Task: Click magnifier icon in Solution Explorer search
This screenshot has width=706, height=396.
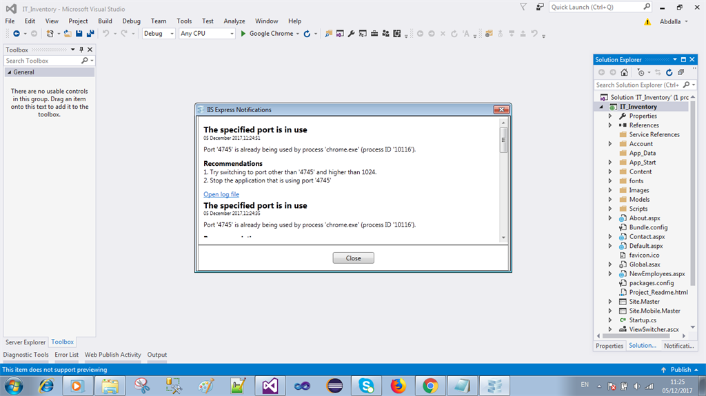Action: click(x=686, y=85)
